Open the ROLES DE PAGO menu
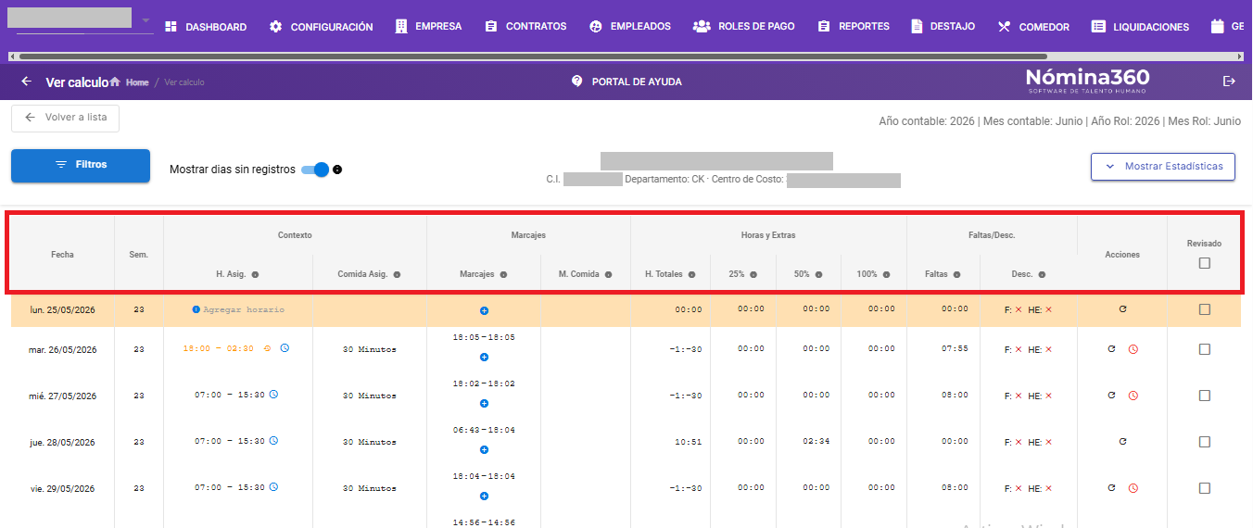The height and width of the screenshot is (528, 1253). [x=744, y=27]
